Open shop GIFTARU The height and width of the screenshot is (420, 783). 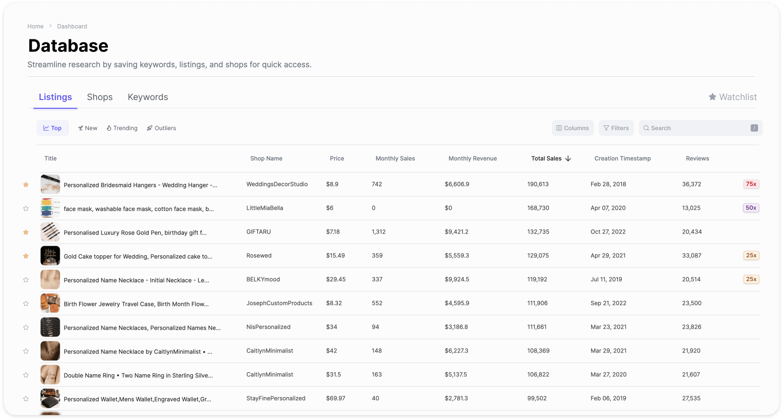pyautogui.click(x=258, y=232)
